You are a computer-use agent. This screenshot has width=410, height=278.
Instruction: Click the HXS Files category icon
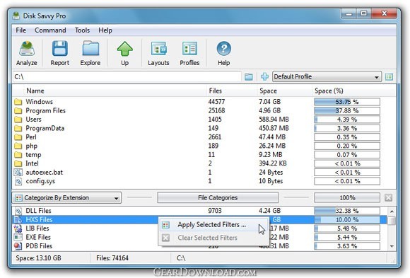click(18, 219)
